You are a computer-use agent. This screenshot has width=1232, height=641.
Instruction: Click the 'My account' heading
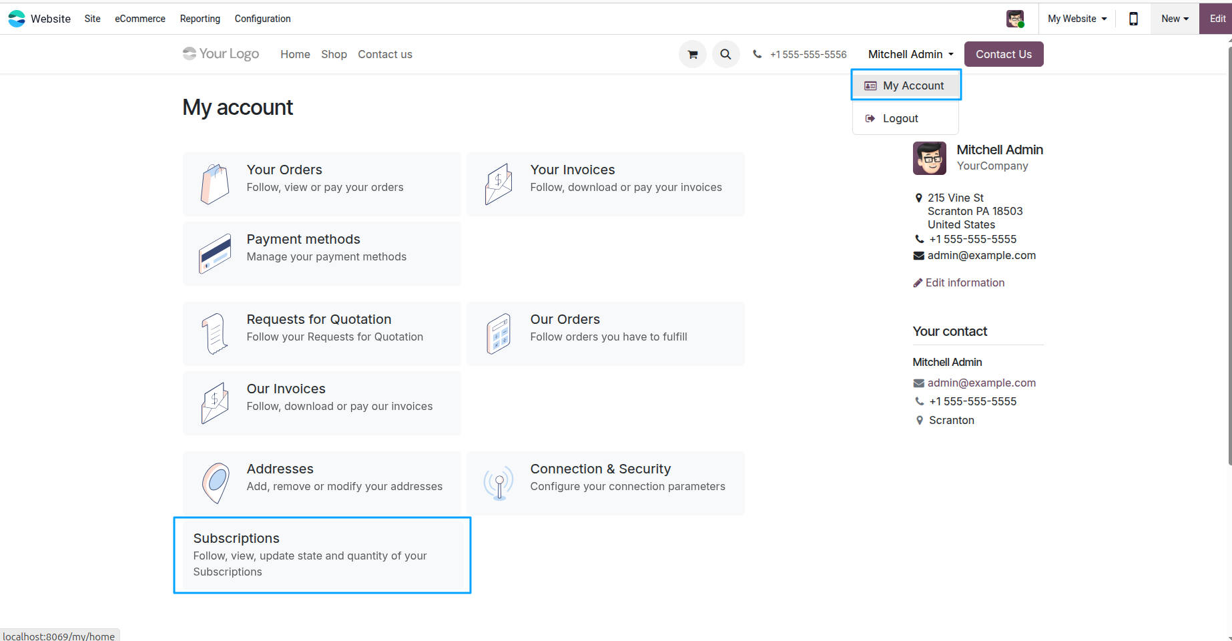tap(238, 108)
